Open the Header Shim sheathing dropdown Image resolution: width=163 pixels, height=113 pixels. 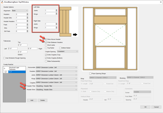point(56,90)
